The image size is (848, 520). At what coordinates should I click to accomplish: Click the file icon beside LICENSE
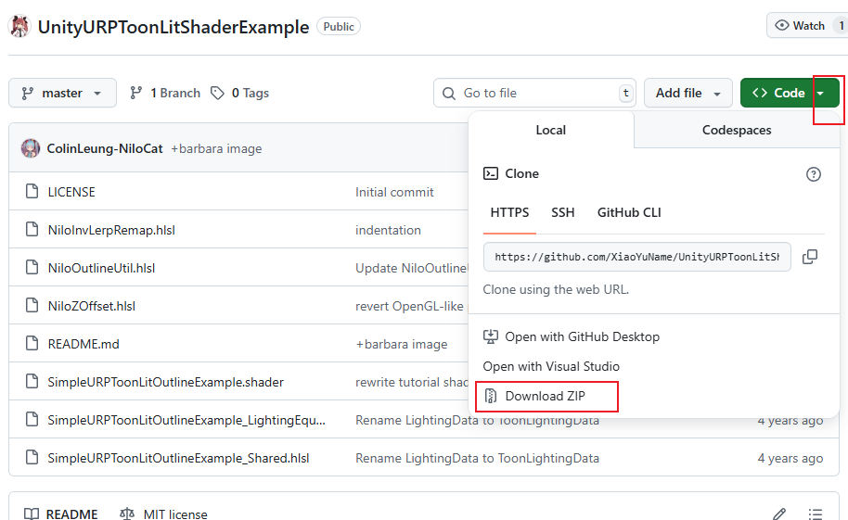click(x=32, y=191)
